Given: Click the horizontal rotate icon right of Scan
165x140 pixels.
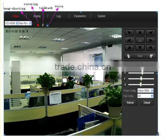Looking at the screenshot, I should pyautogui.click(x=151, y=56).
